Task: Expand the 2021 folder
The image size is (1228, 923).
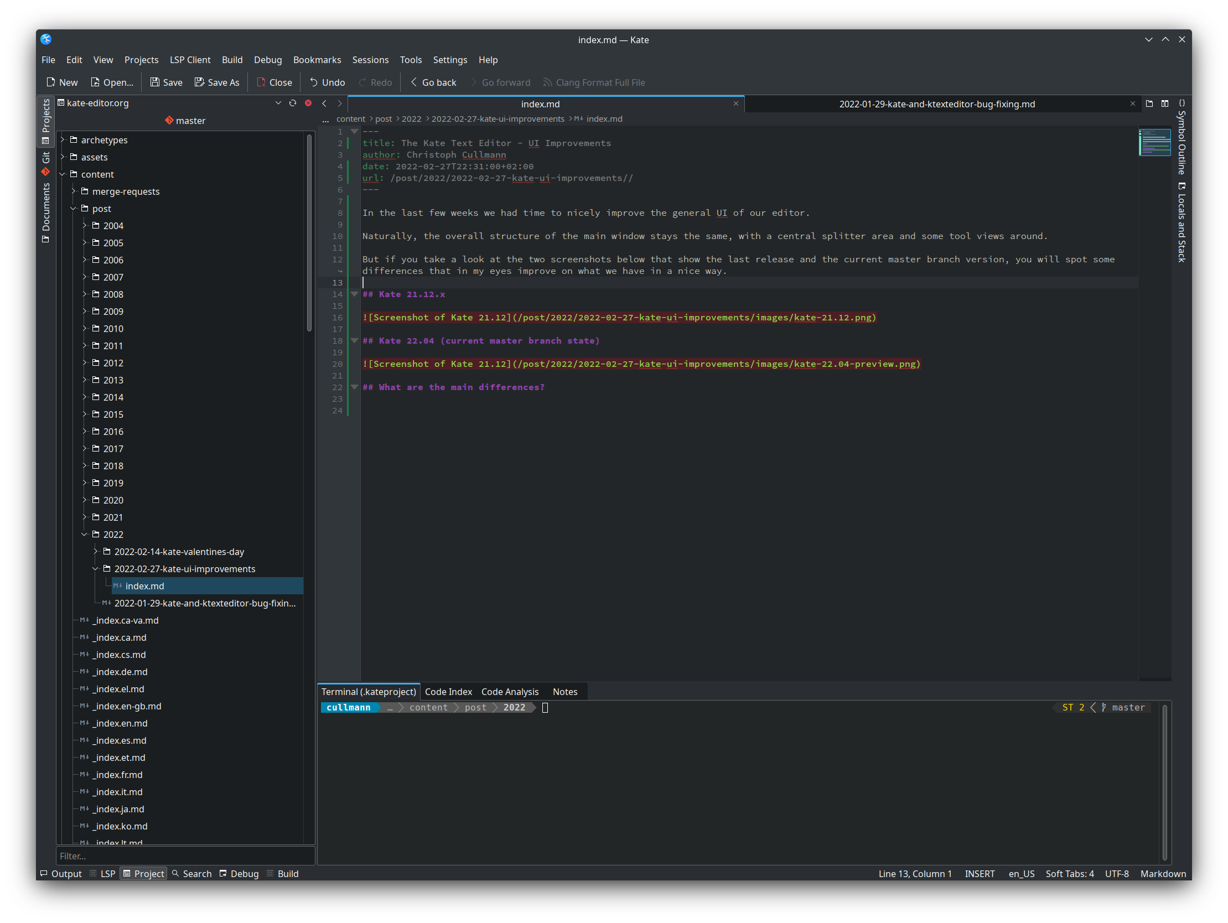Action: pos(85,517)
